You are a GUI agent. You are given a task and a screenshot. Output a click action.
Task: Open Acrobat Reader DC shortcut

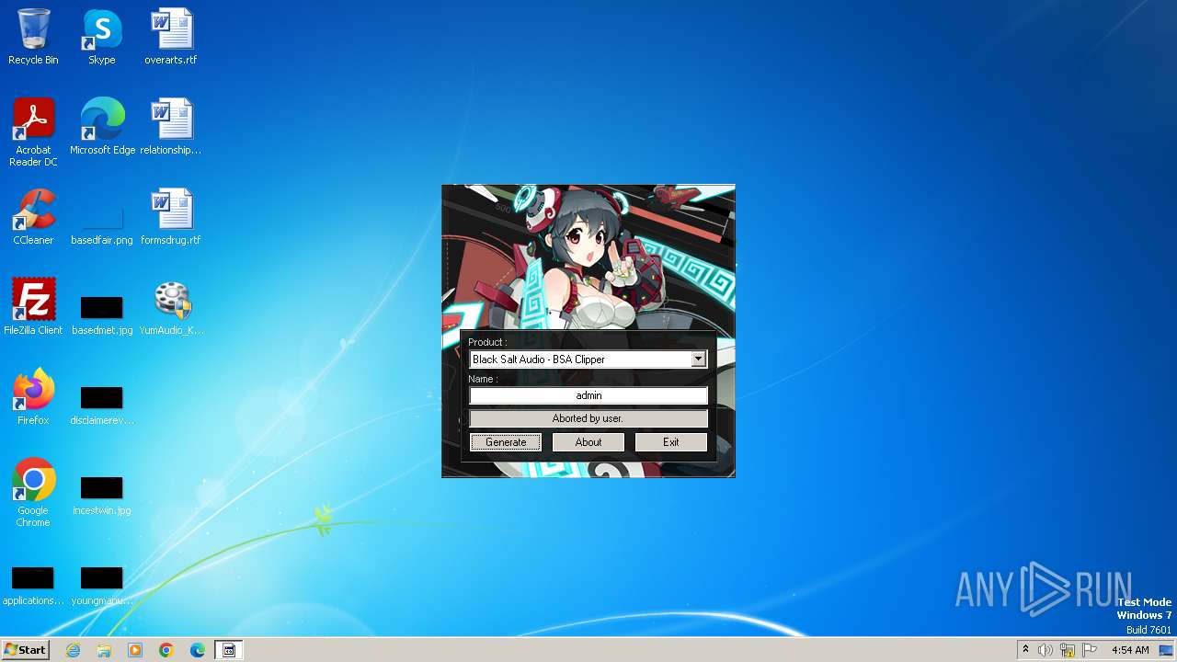[x=33, y=132]
